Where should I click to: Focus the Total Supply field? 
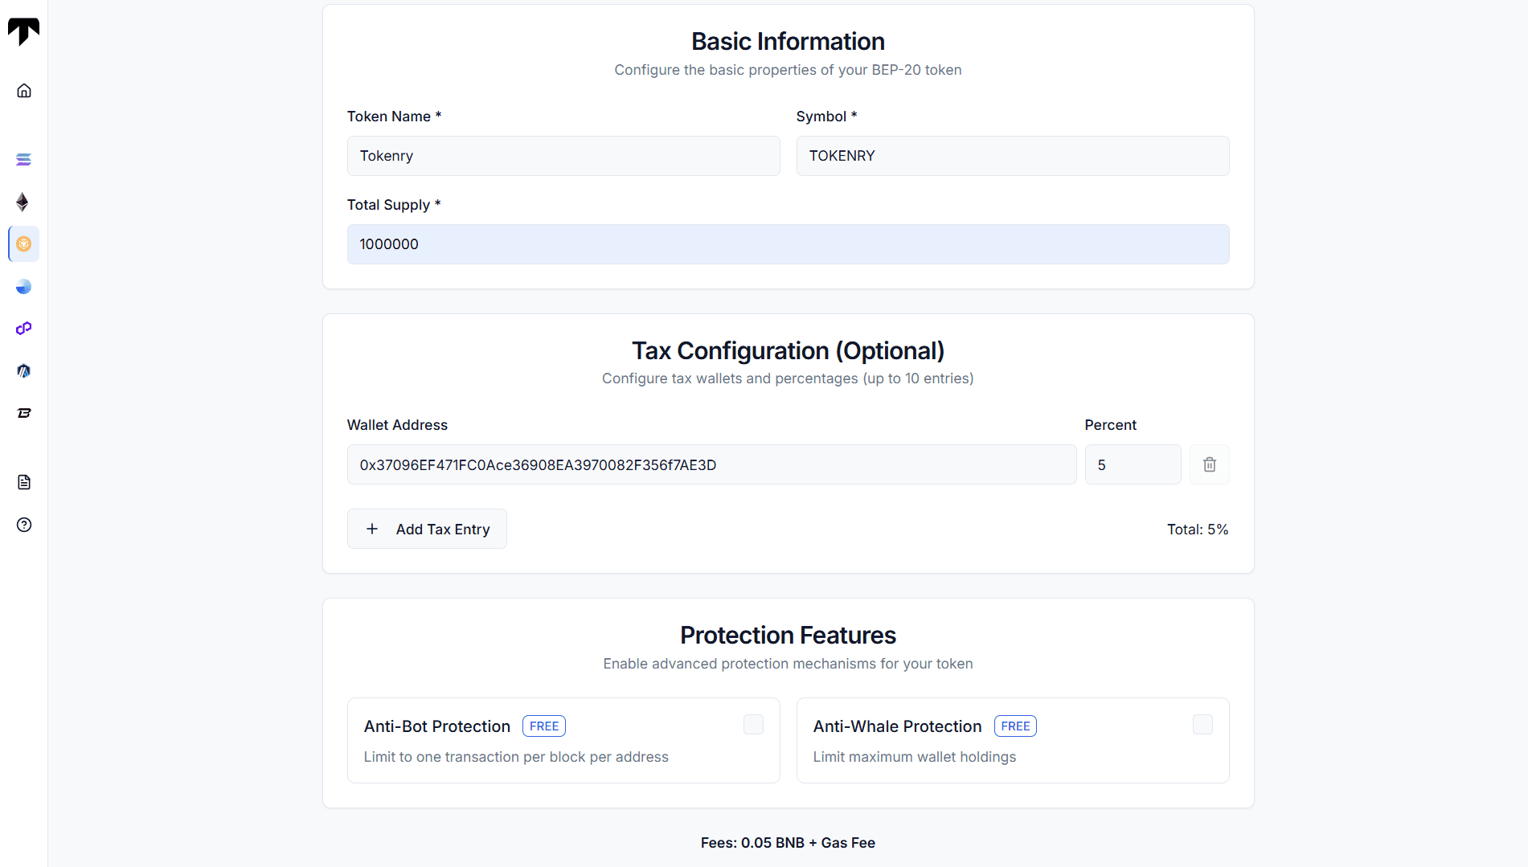pos(788,244)
